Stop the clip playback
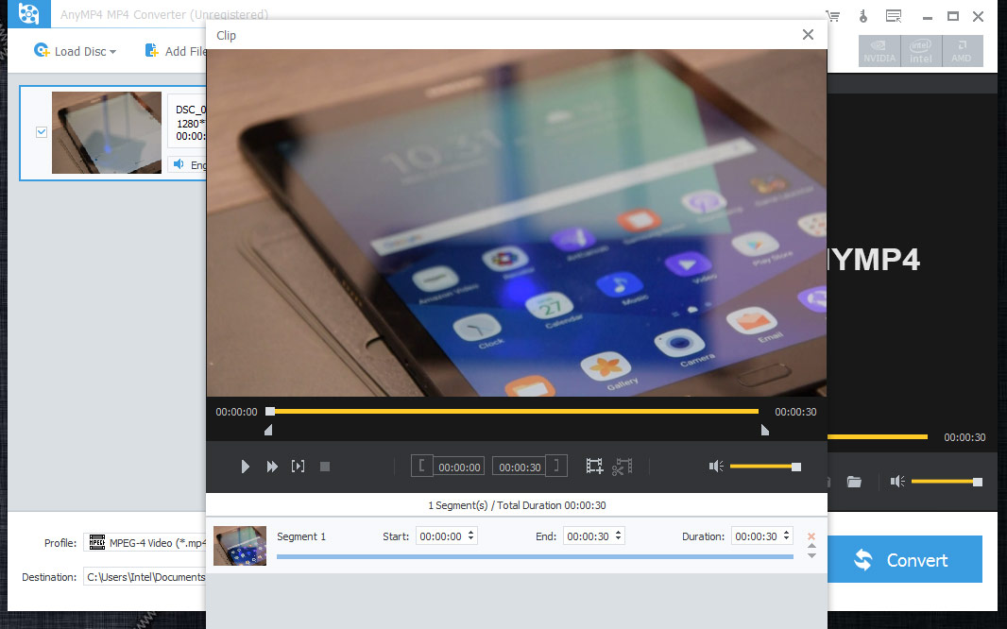The width and height of the screenshot is (1007, 629). tap(325, 467)
